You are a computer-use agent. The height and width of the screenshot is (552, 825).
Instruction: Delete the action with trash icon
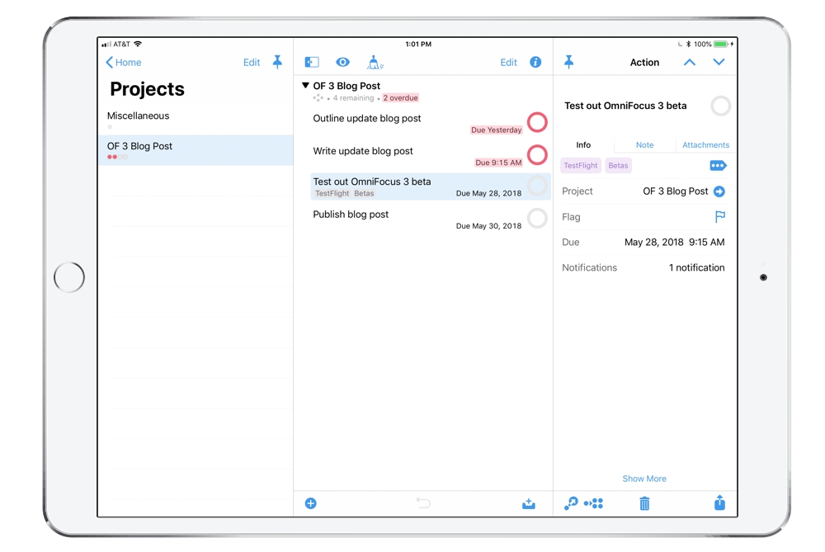(644, 503)
